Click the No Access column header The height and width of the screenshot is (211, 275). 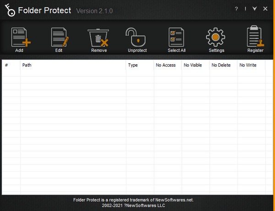coord(168,65)
